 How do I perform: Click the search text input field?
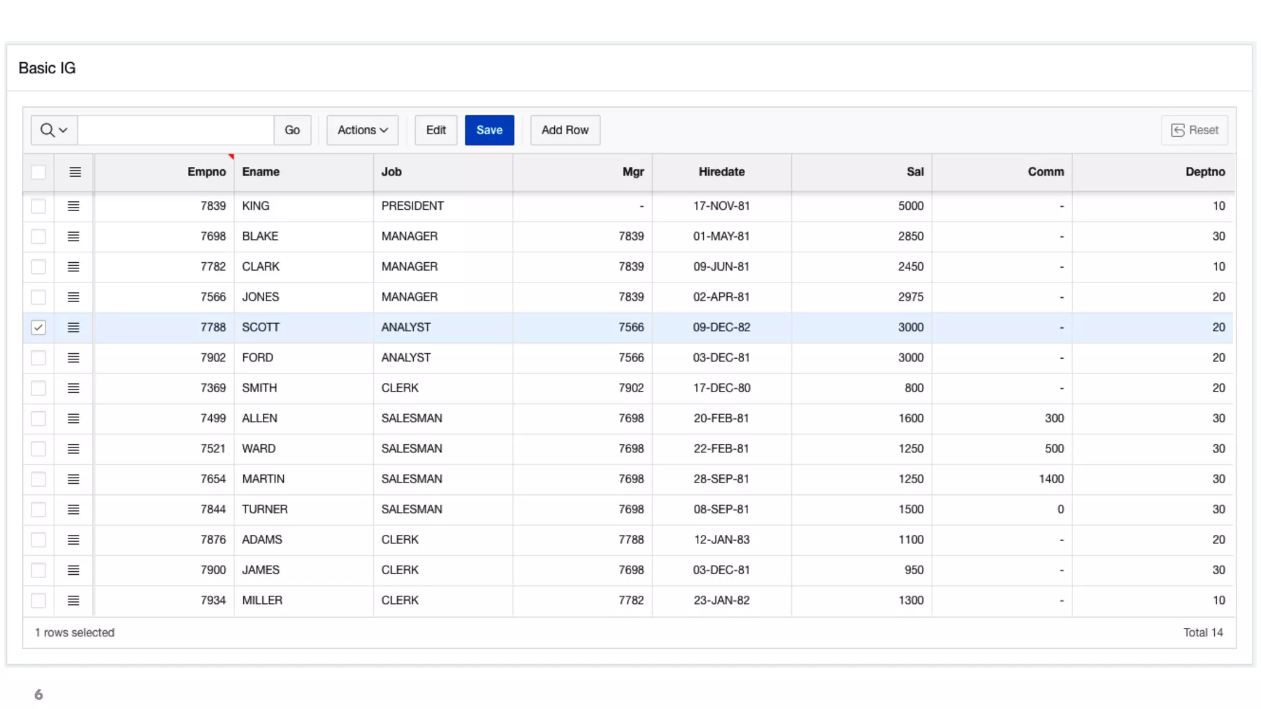coord(175,130)
